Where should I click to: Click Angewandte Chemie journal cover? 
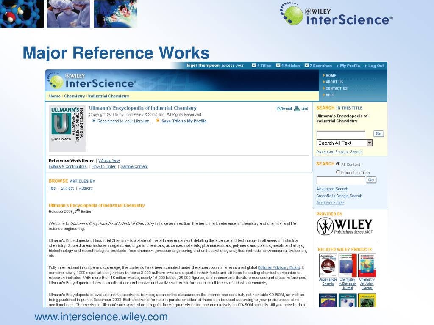[x=328, y=266]
